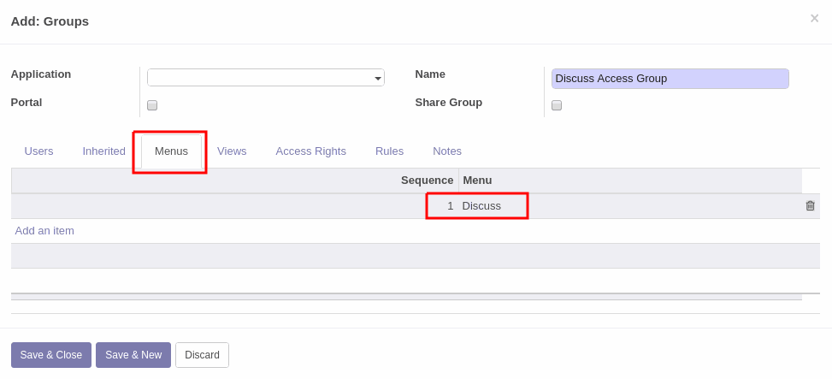Viewport: 832px width, 379px height.
Task: Select the Discuss menu entry
Action: 481,206
